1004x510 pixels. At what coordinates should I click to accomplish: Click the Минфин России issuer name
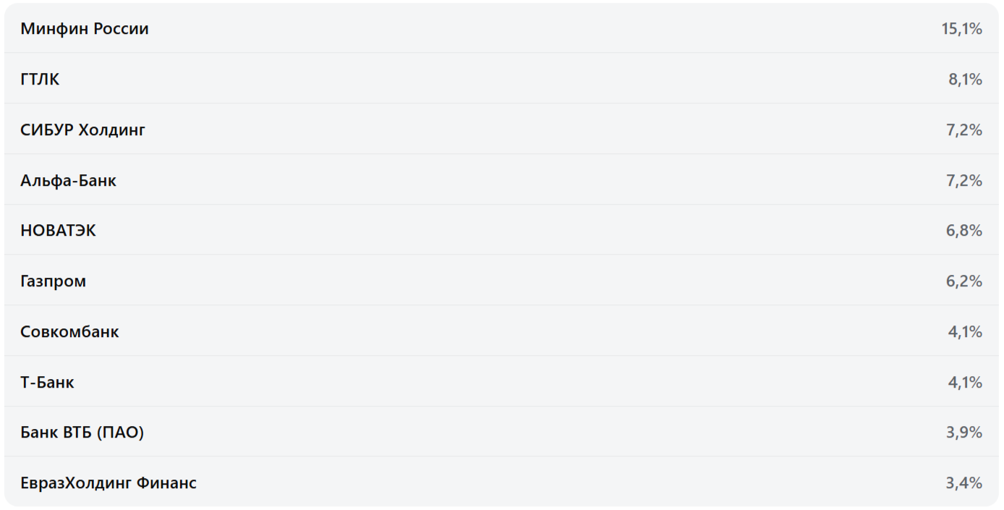pos(85,29)
